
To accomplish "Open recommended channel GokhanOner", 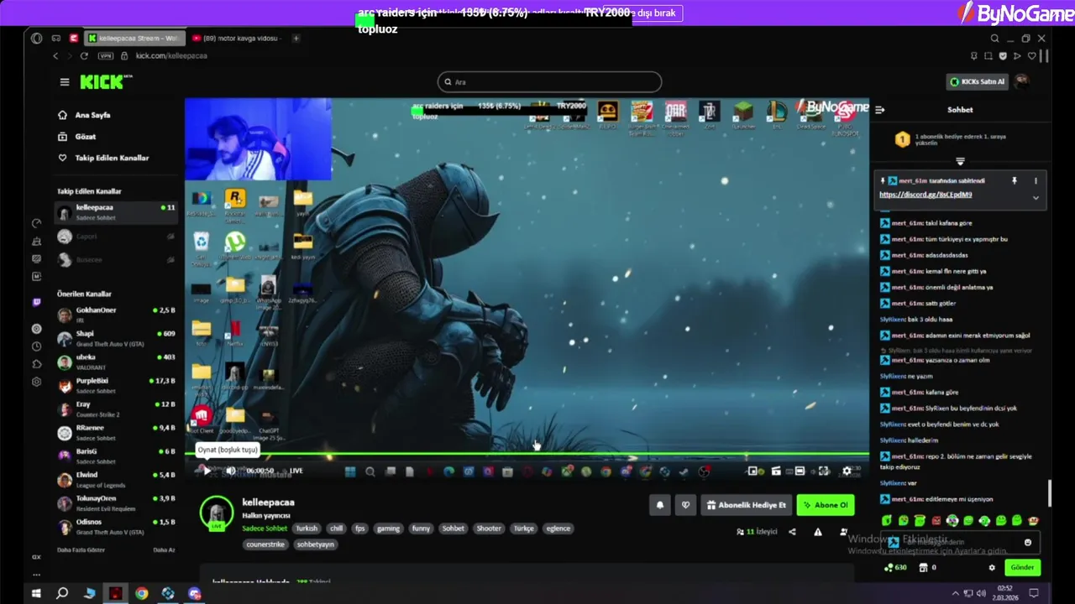I will (x=116, y=315).
